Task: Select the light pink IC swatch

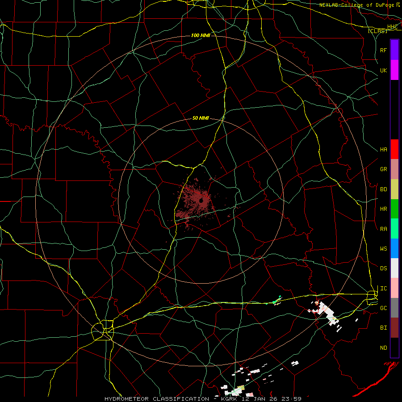Action: [394, 288]
